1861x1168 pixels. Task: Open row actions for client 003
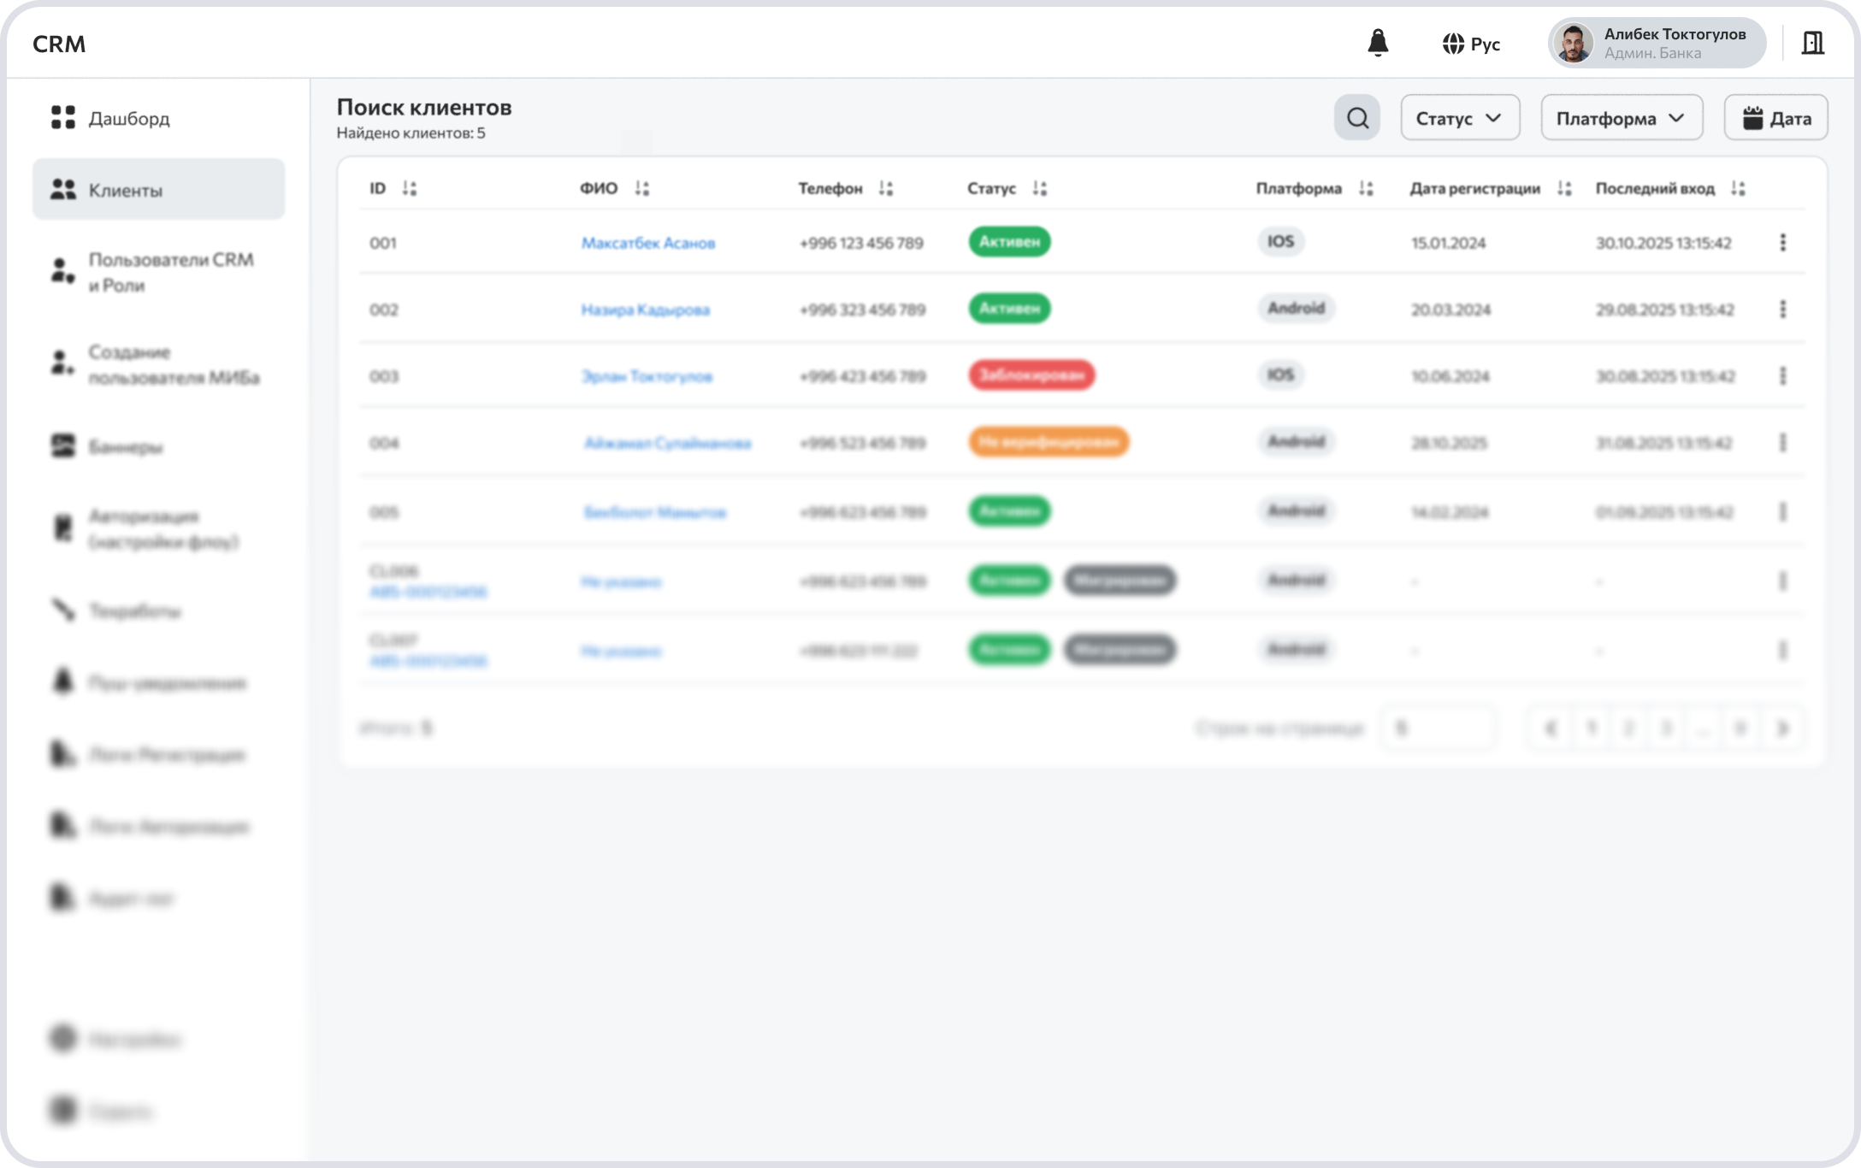(1782, 376)
